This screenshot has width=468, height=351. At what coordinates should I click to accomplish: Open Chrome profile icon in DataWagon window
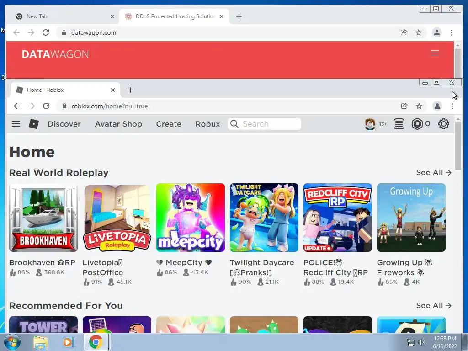tap(436, 32)
